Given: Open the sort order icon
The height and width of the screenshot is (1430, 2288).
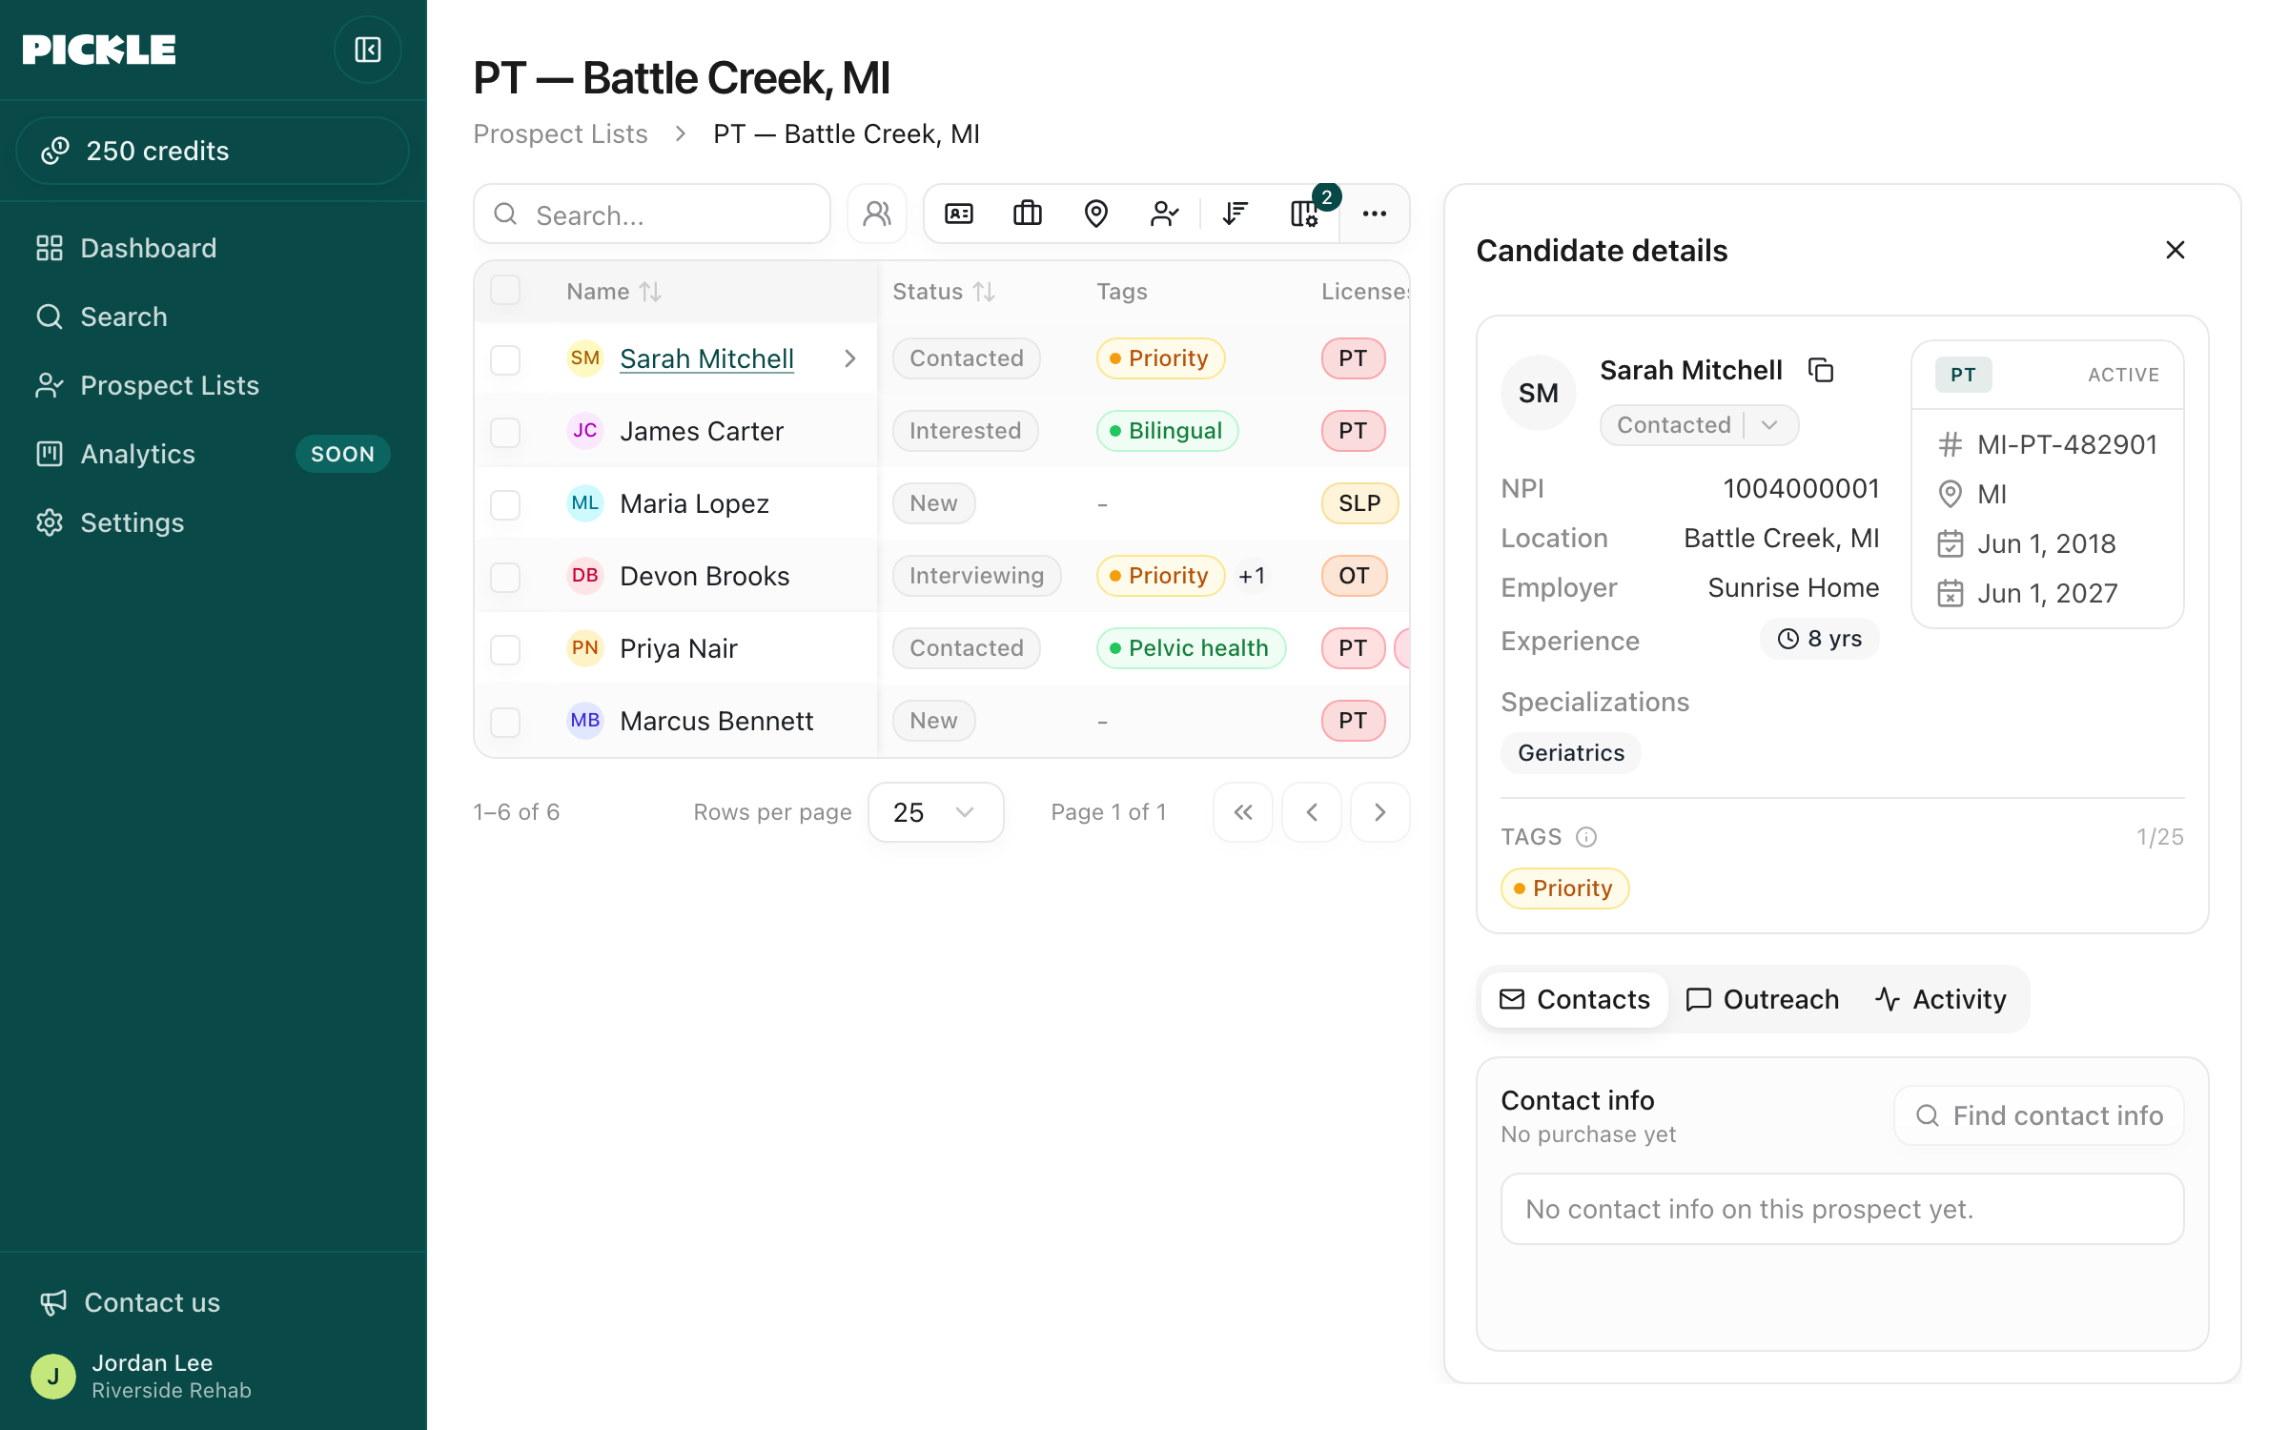Looking at the screenshot, I should point(1236,214).
